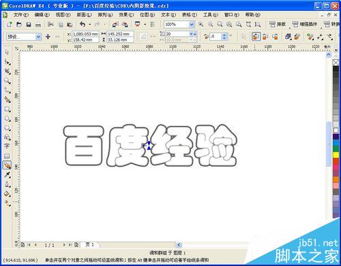Open the 效果 (Effects) menu

(126, 15)
